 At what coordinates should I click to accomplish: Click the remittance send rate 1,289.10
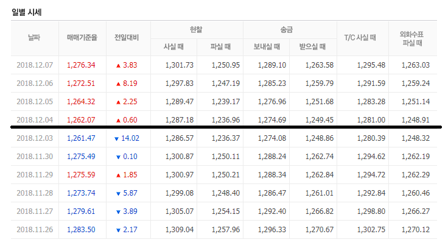click(272, 65)
